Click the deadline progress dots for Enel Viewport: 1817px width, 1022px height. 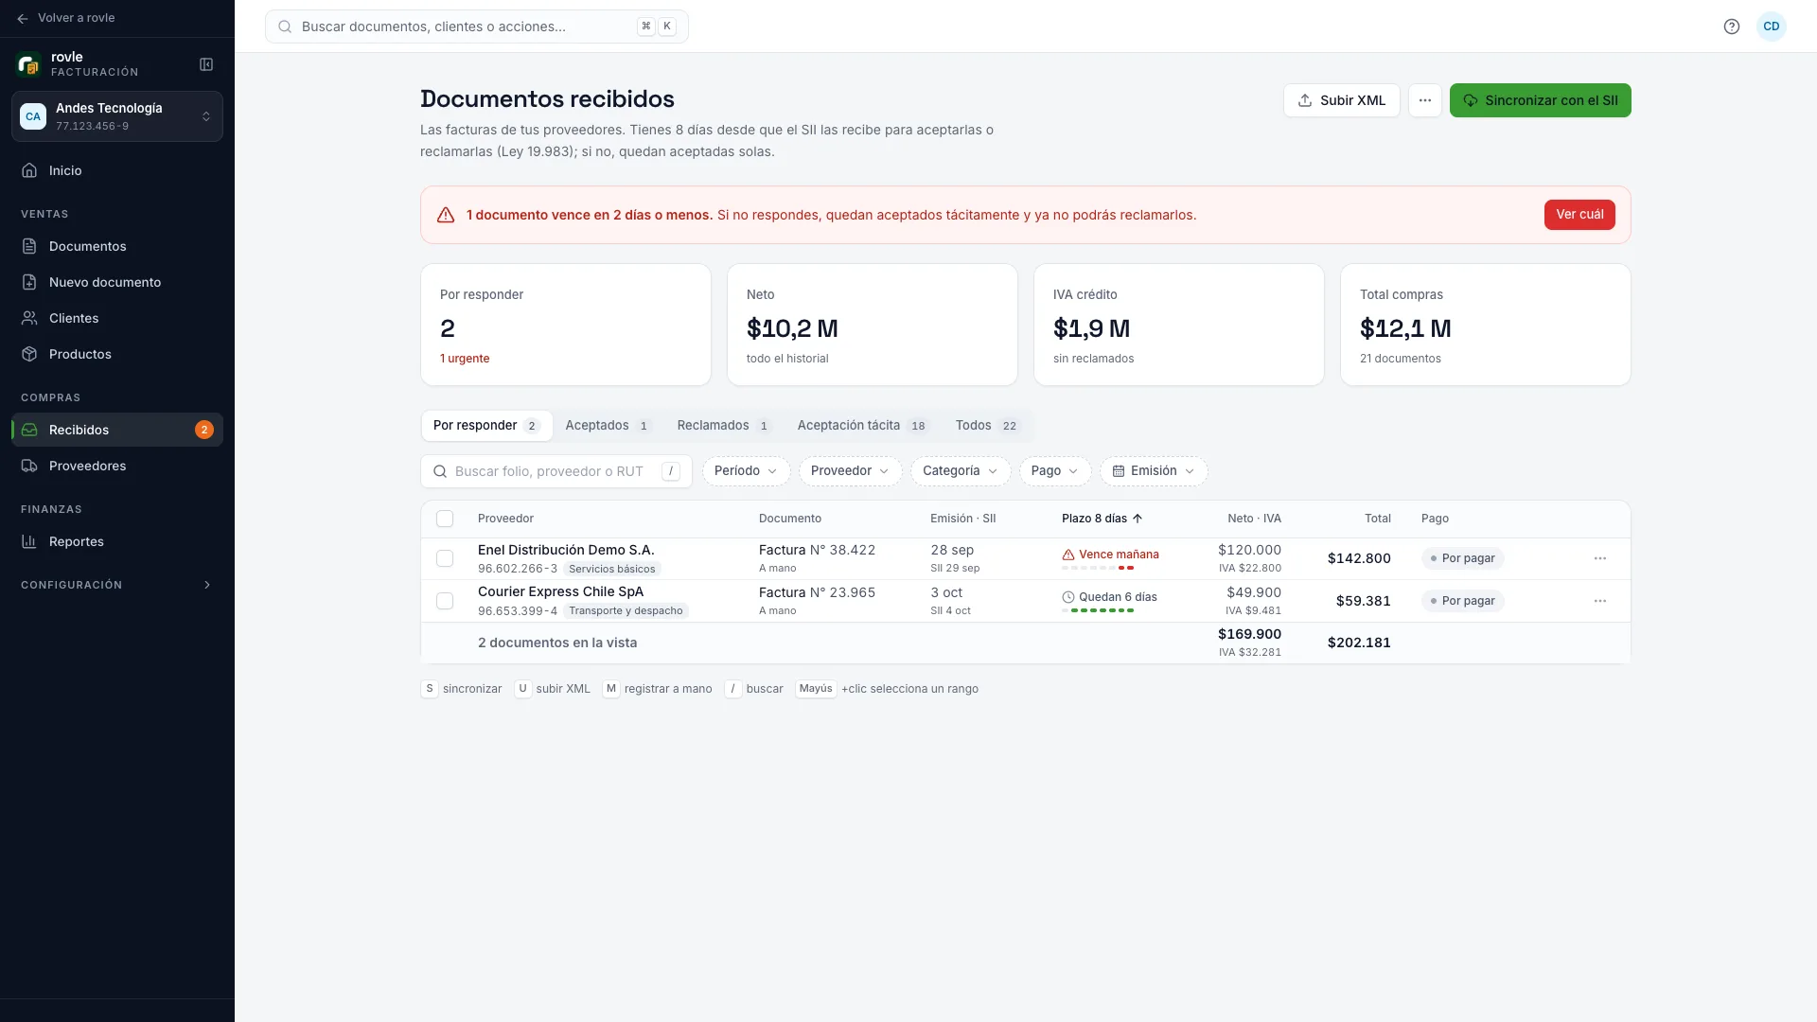pos(1098,568)
